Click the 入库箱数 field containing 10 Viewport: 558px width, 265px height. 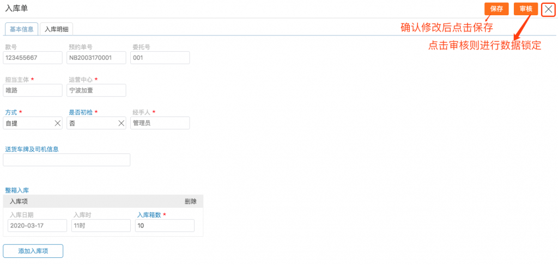[165, 226]
